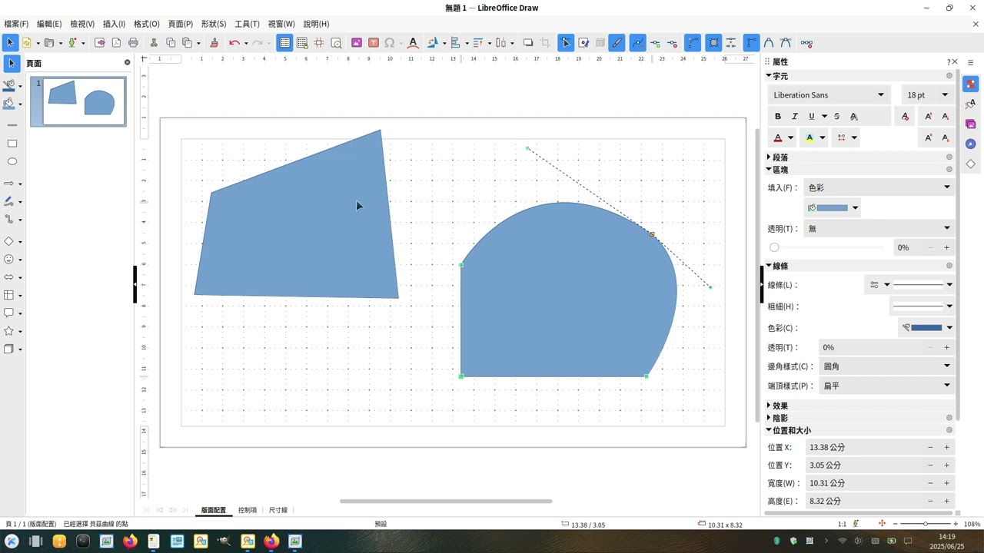This screenshot has width=984, height=553.
Task: Click the area transparency slider knob
Action: [x=774, y=247]
